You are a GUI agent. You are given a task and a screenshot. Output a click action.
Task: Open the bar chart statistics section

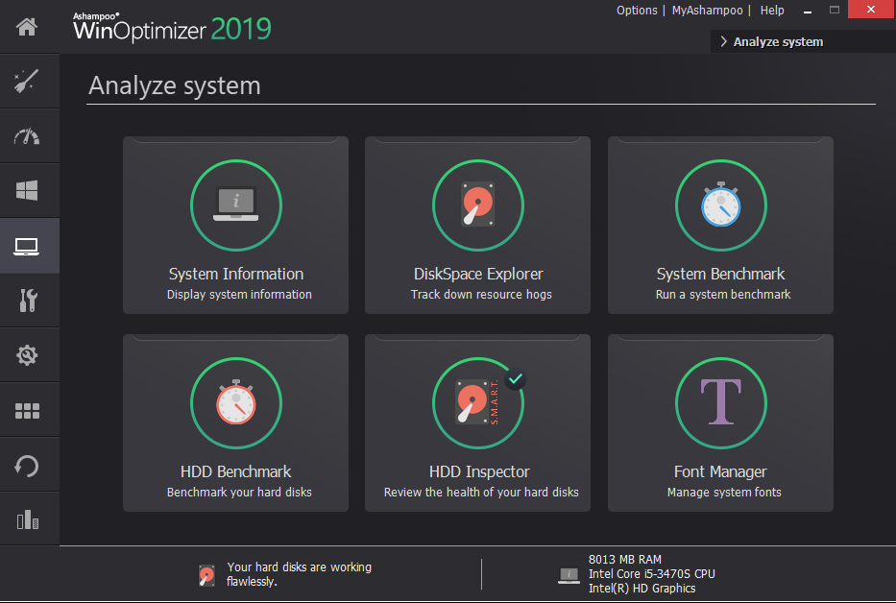point(28,519)
